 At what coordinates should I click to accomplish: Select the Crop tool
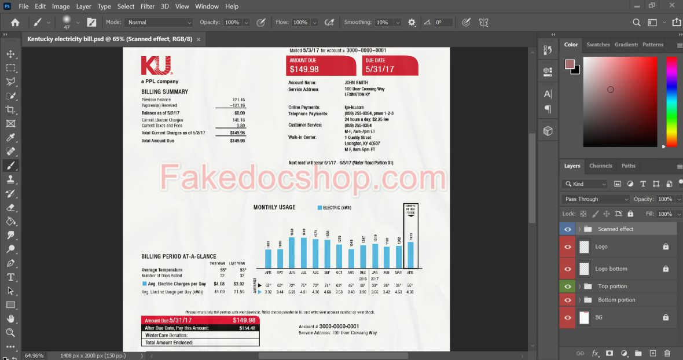point(11,110)
